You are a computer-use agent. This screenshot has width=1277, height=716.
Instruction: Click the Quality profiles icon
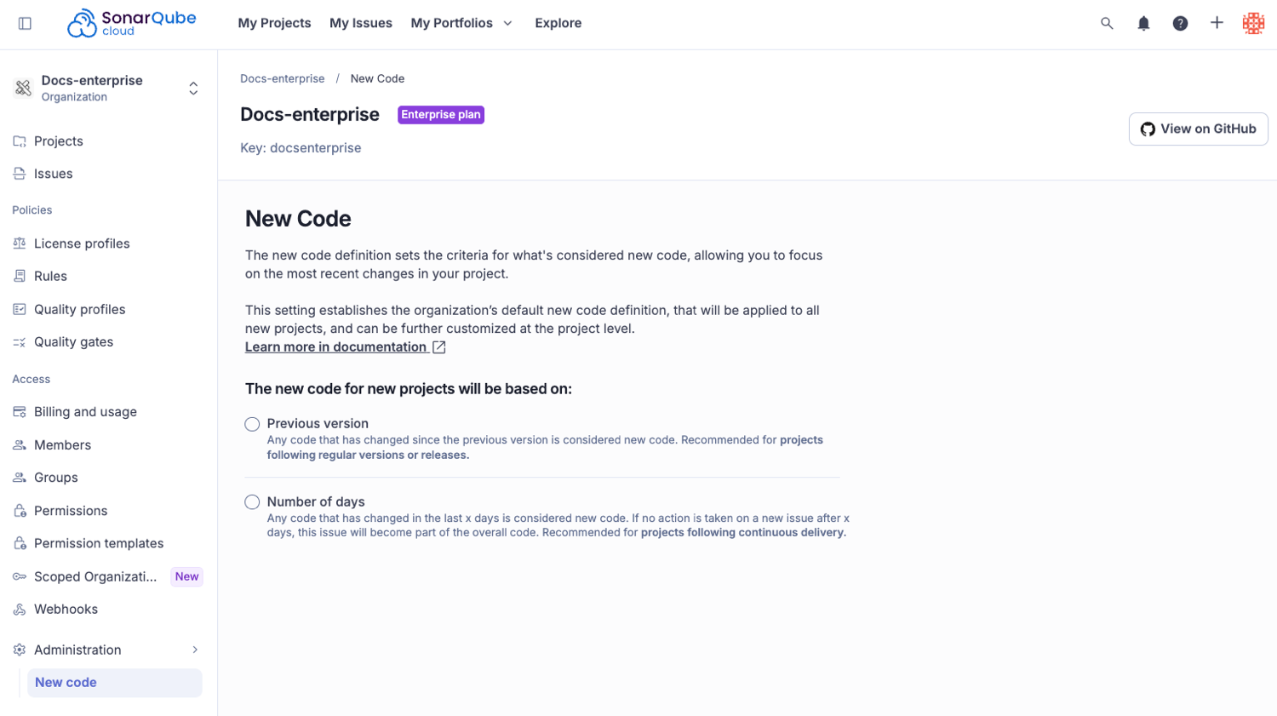click(x=20, y=309)
